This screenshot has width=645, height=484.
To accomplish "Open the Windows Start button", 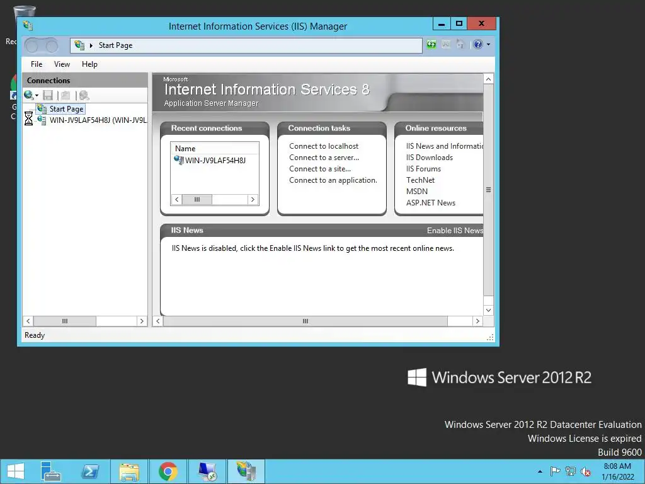I will 16,471.
